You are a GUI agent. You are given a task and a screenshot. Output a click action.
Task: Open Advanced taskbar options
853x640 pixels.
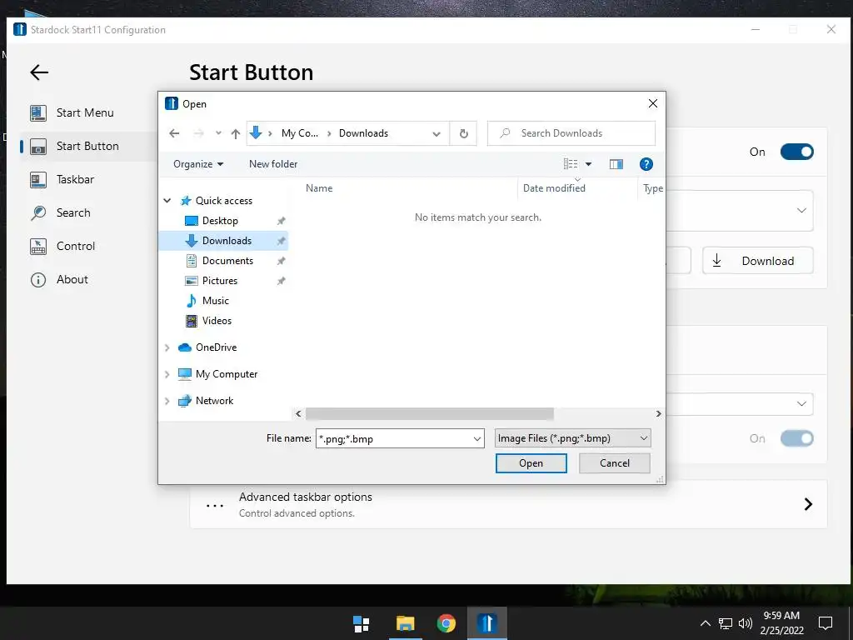pos(508,504)
